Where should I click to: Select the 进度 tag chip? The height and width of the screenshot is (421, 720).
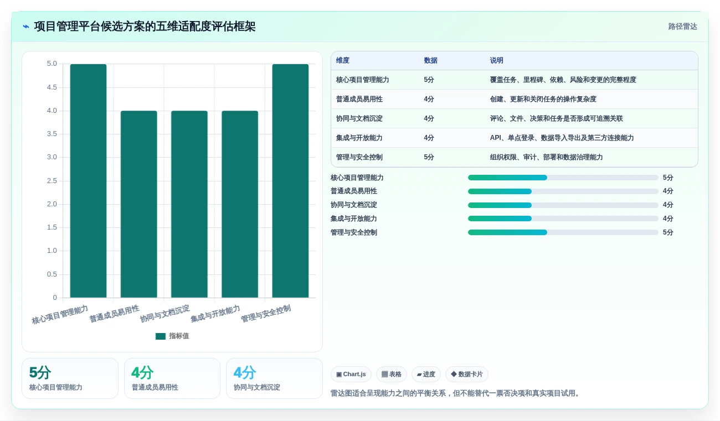tap(426, 375)
